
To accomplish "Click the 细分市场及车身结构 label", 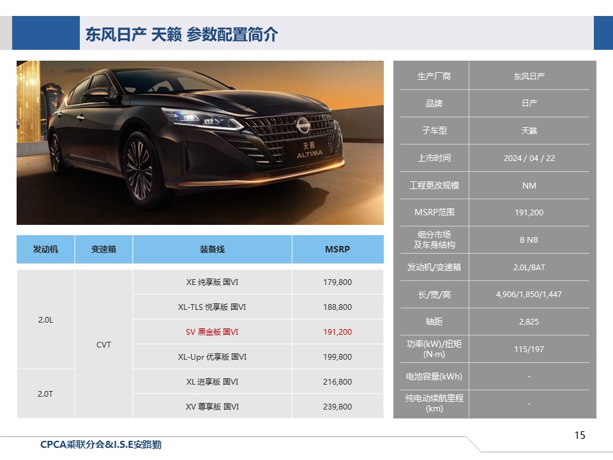I will tap(434, 240).
